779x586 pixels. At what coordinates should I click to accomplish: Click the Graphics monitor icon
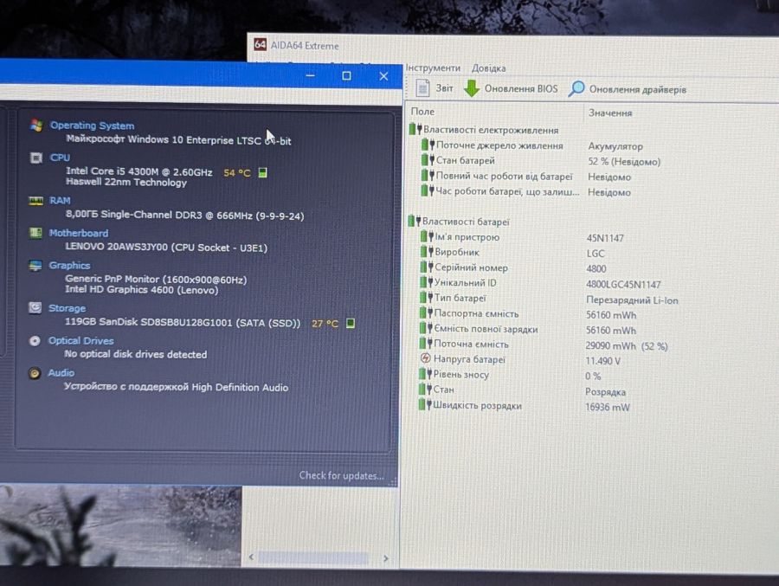pyautogui.click(x=35, y=266)
